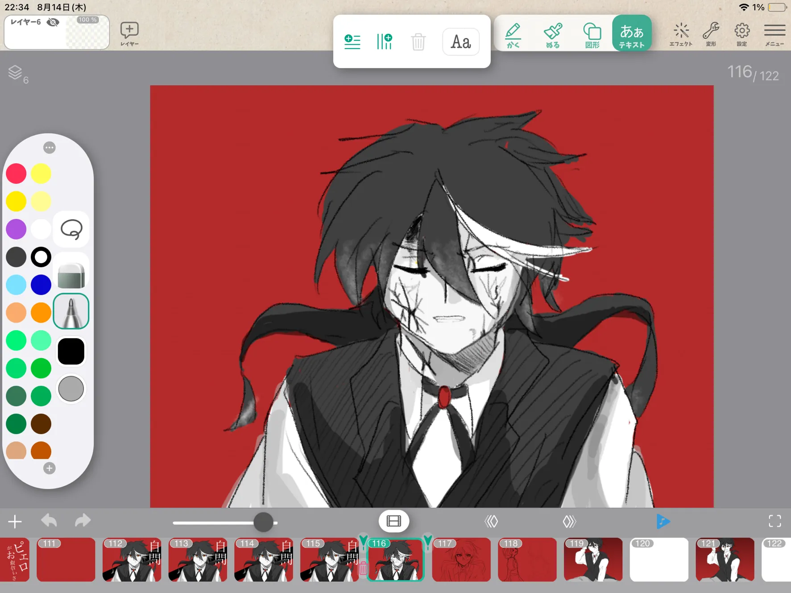Select the ぬる fill tool
Viewport: 791px width, 593px height.
553,34
